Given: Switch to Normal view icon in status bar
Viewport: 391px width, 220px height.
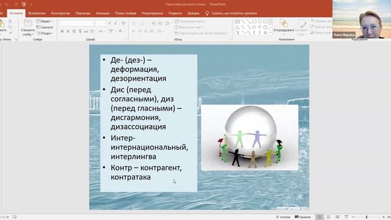Looking at the screenshot, I should pos(320,217).
